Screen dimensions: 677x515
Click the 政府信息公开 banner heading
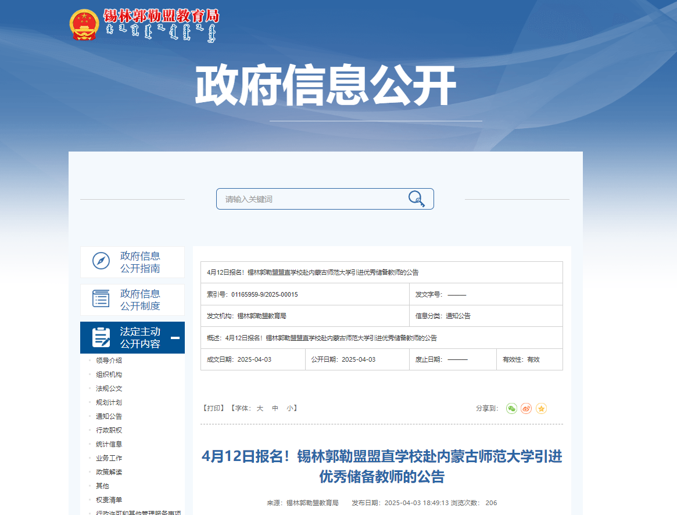coord(326,85)
